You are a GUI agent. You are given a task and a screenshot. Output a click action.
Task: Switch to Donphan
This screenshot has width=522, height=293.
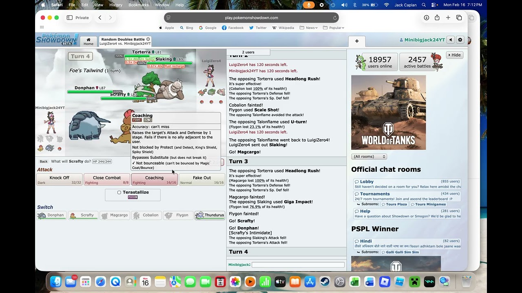pos(51,215)
